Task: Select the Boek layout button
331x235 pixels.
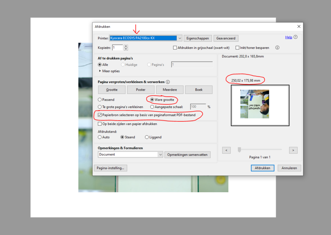Action: (x=199, y=89)
